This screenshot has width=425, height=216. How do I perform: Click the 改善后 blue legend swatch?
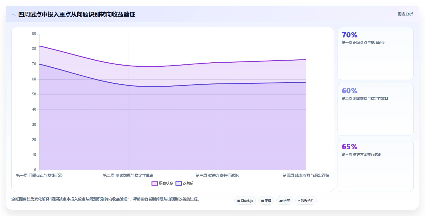[178, 183]
